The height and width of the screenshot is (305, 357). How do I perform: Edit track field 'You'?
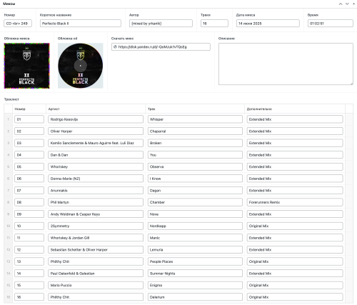195,155
